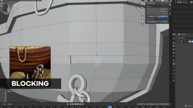Expand the Collection tree item

click(176, 2)
